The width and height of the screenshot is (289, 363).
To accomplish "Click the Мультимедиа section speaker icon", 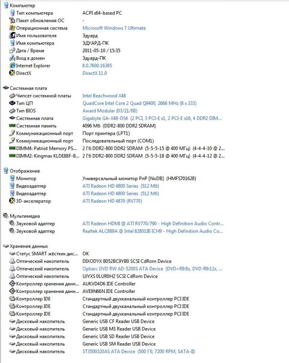I will (6, 216).
